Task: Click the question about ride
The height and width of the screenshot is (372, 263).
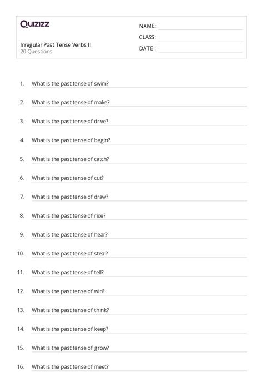Action: coord(69,215)
